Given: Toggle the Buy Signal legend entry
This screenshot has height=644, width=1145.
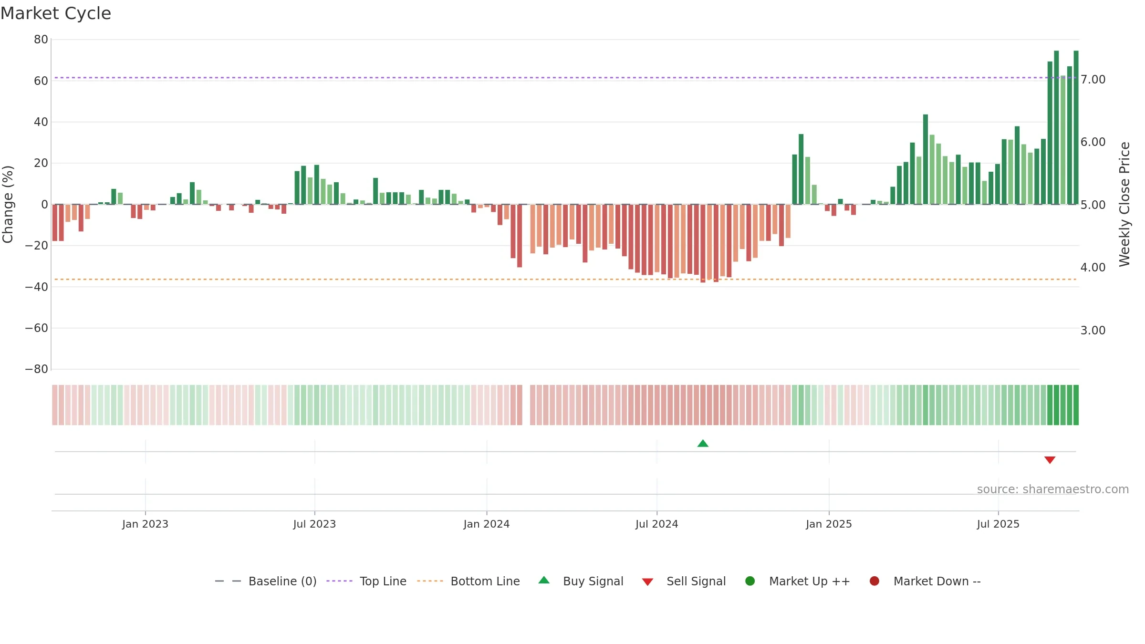Looking at the screenshot, I should click(x=581, y=581).
